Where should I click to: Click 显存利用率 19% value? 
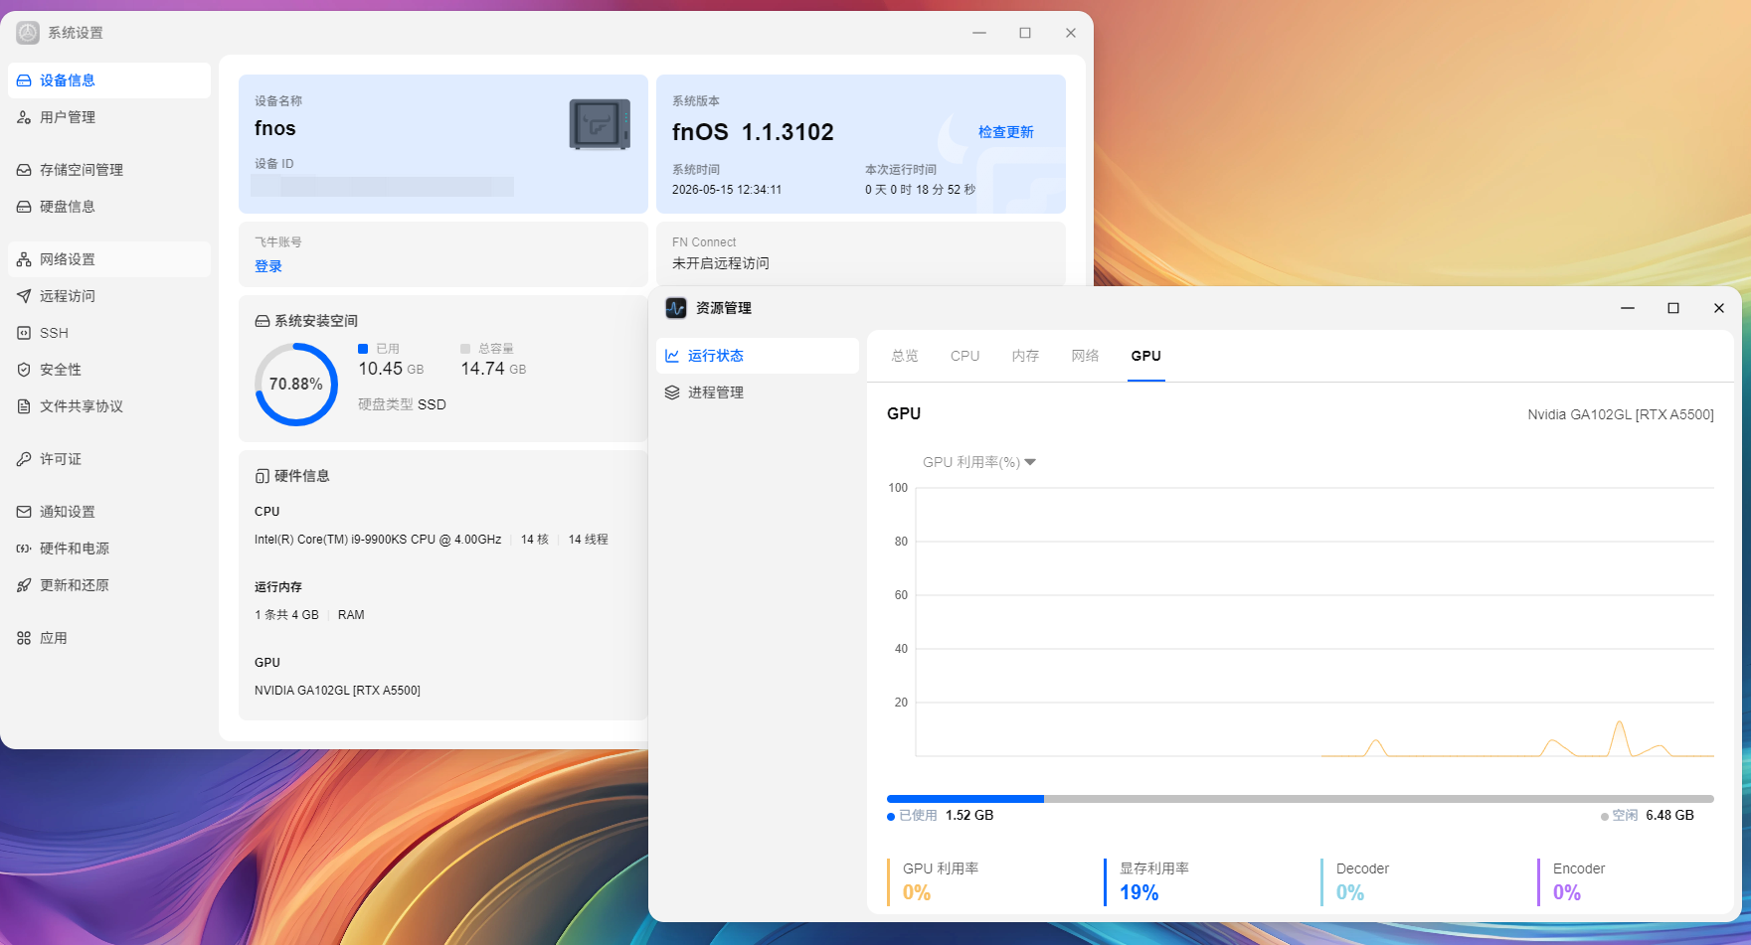(x=1139, y=892)
